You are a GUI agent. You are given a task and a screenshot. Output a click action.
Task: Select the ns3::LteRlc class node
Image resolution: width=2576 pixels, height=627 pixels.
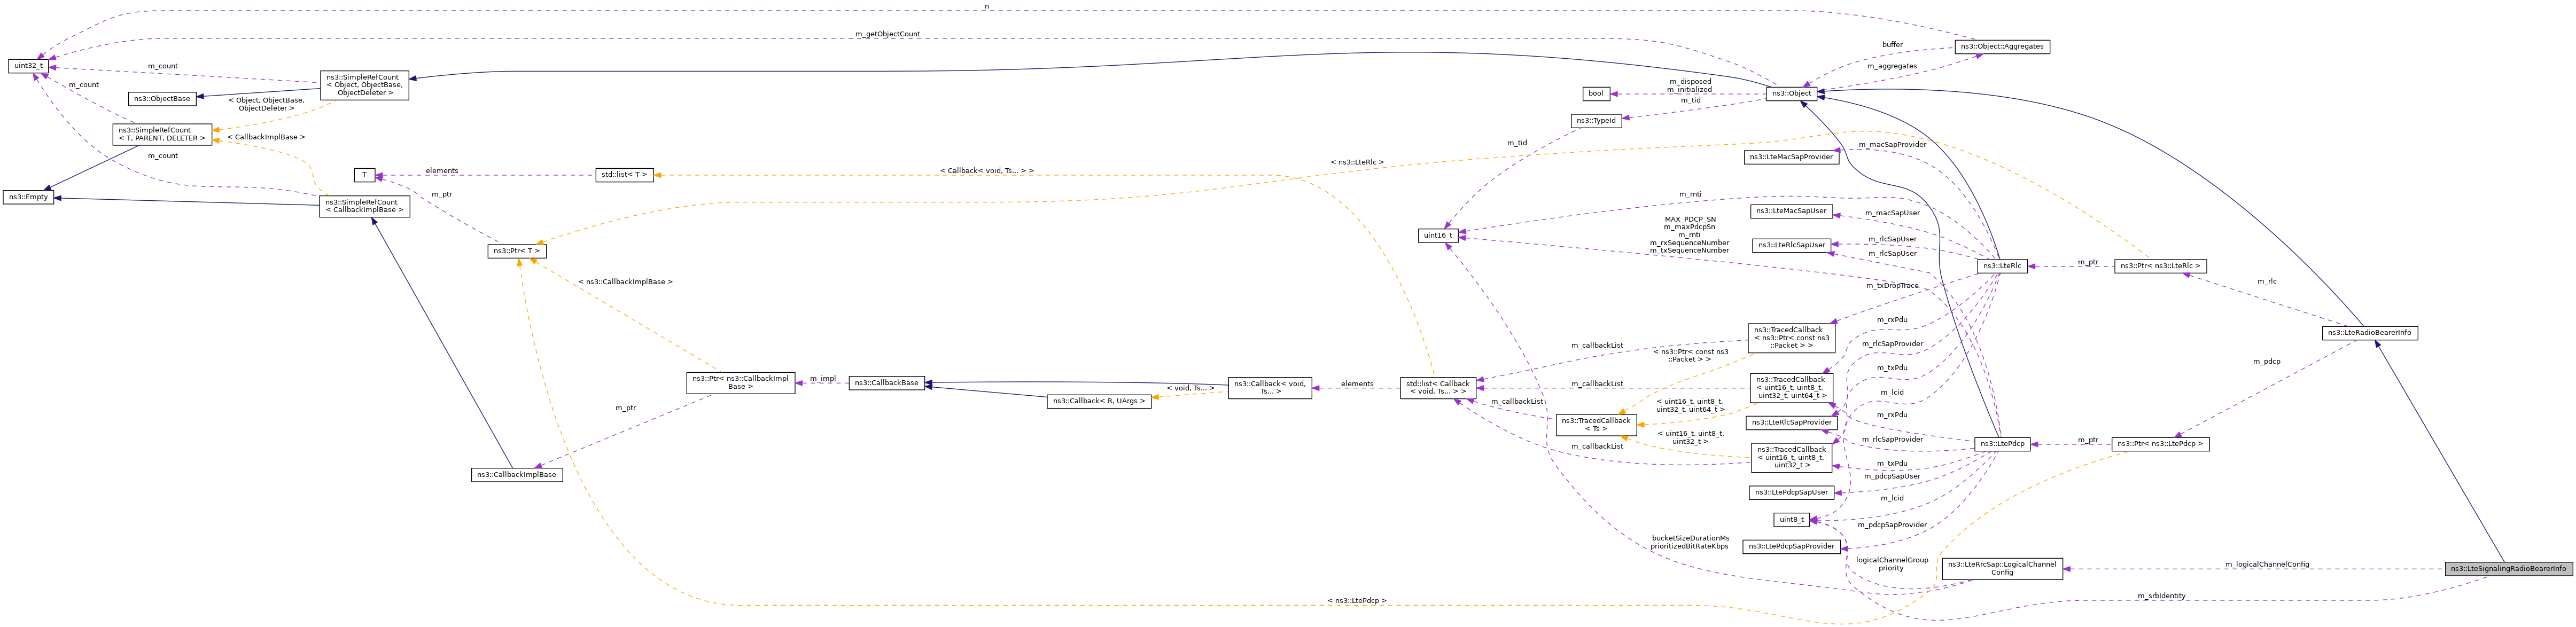(x=2002, y=266)
